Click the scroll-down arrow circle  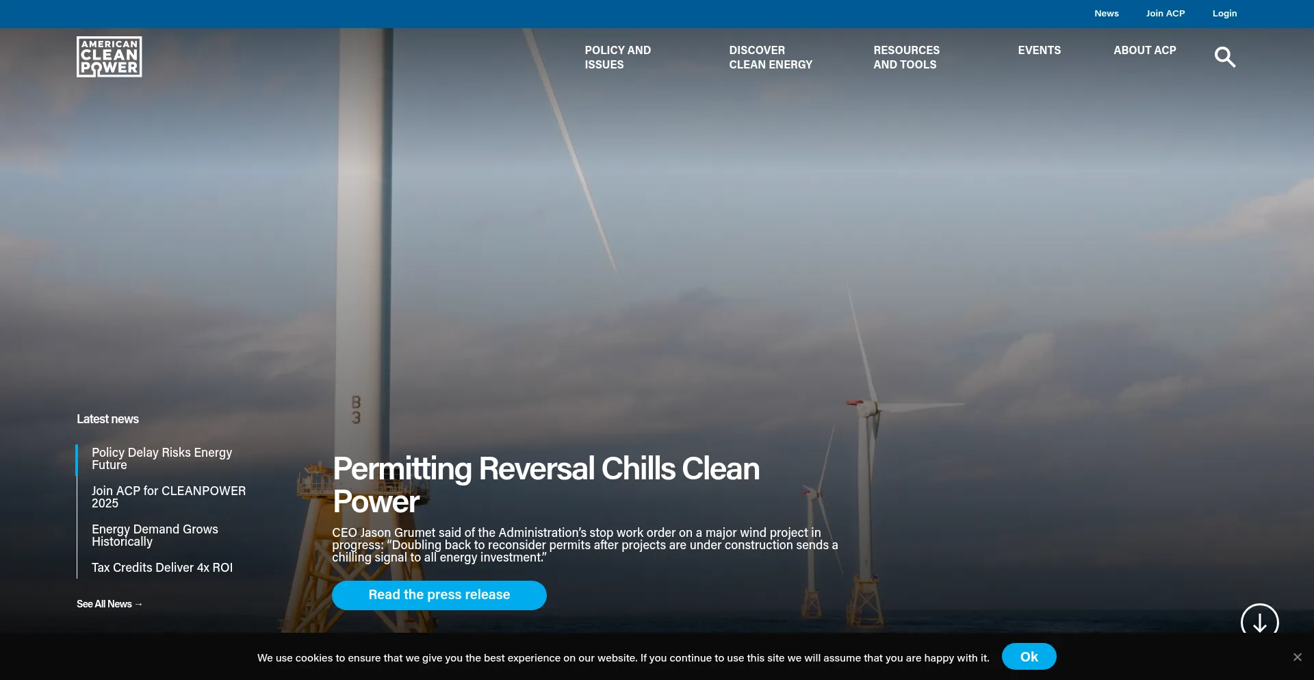1259,622
